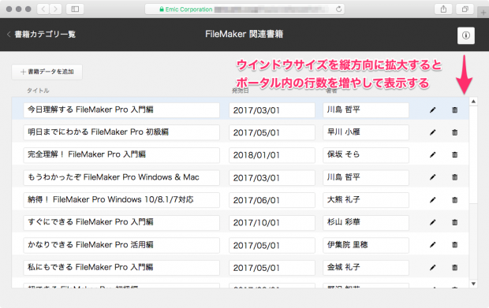Screen dimensions: 489x308
Task: Open the info button in the header
Action: click(466, 35)
